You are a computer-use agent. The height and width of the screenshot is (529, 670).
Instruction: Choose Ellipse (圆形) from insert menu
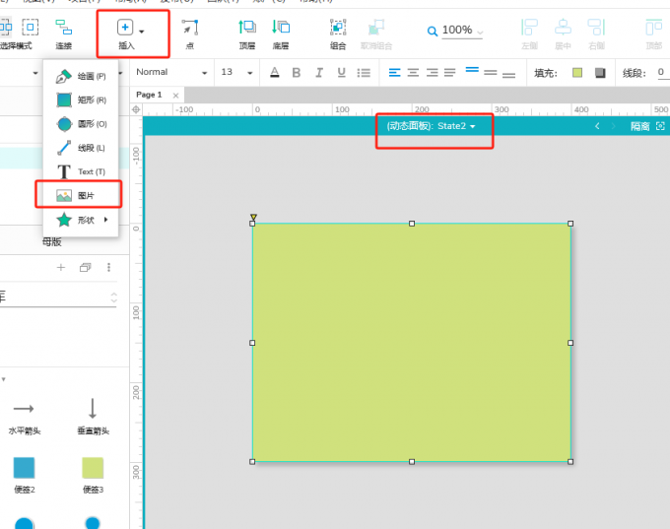[81, 124]
